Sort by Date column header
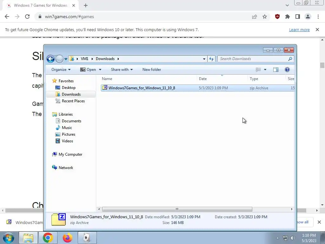The height and width of the screenshot is (244, 325). pyautogui.click(x=203, y=79)
